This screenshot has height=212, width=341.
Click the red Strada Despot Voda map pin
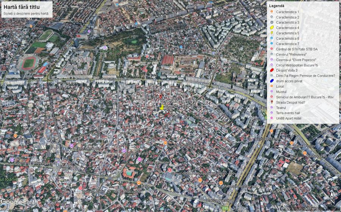click(161, 97)
